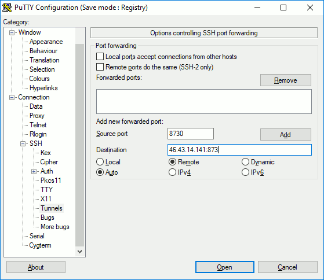Click the About button
The height and width of the screenshot is (280, 324).
(x=36, y=267)
